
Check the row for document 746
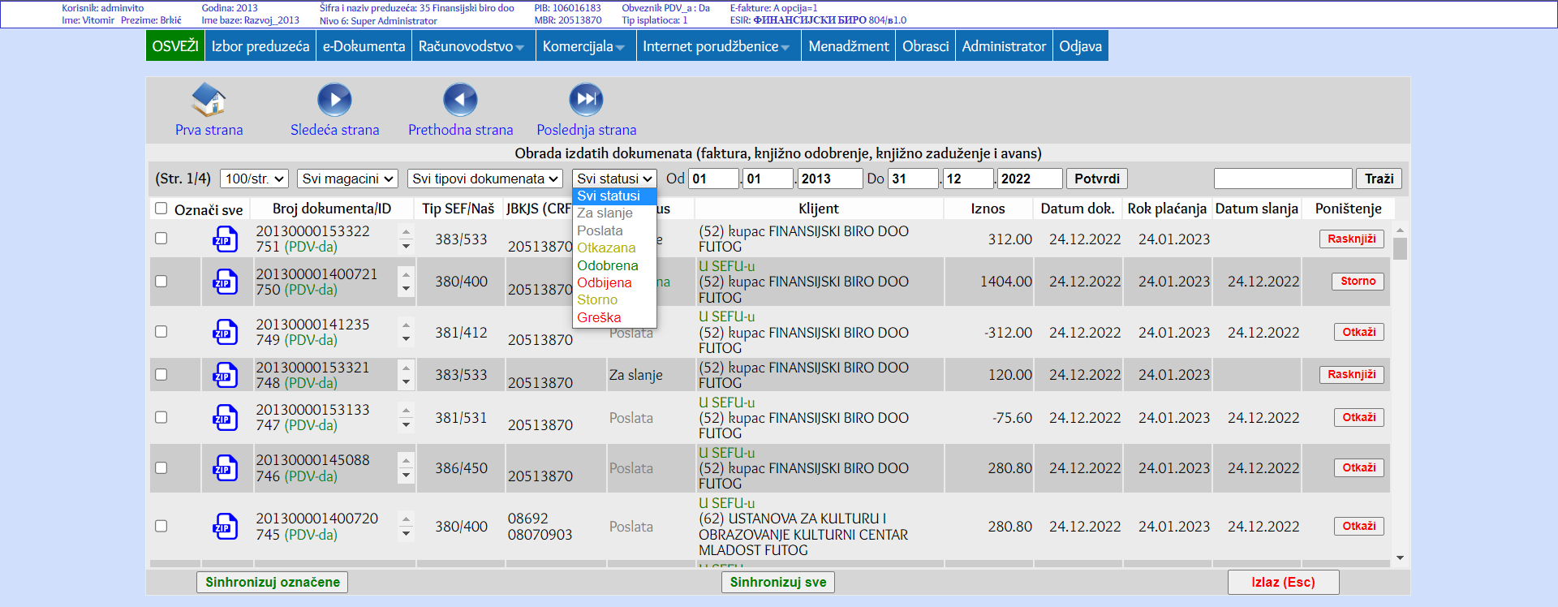coord(161,467)
